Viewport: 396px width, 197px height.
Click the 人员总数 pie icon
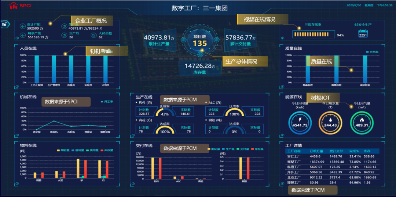94,35
